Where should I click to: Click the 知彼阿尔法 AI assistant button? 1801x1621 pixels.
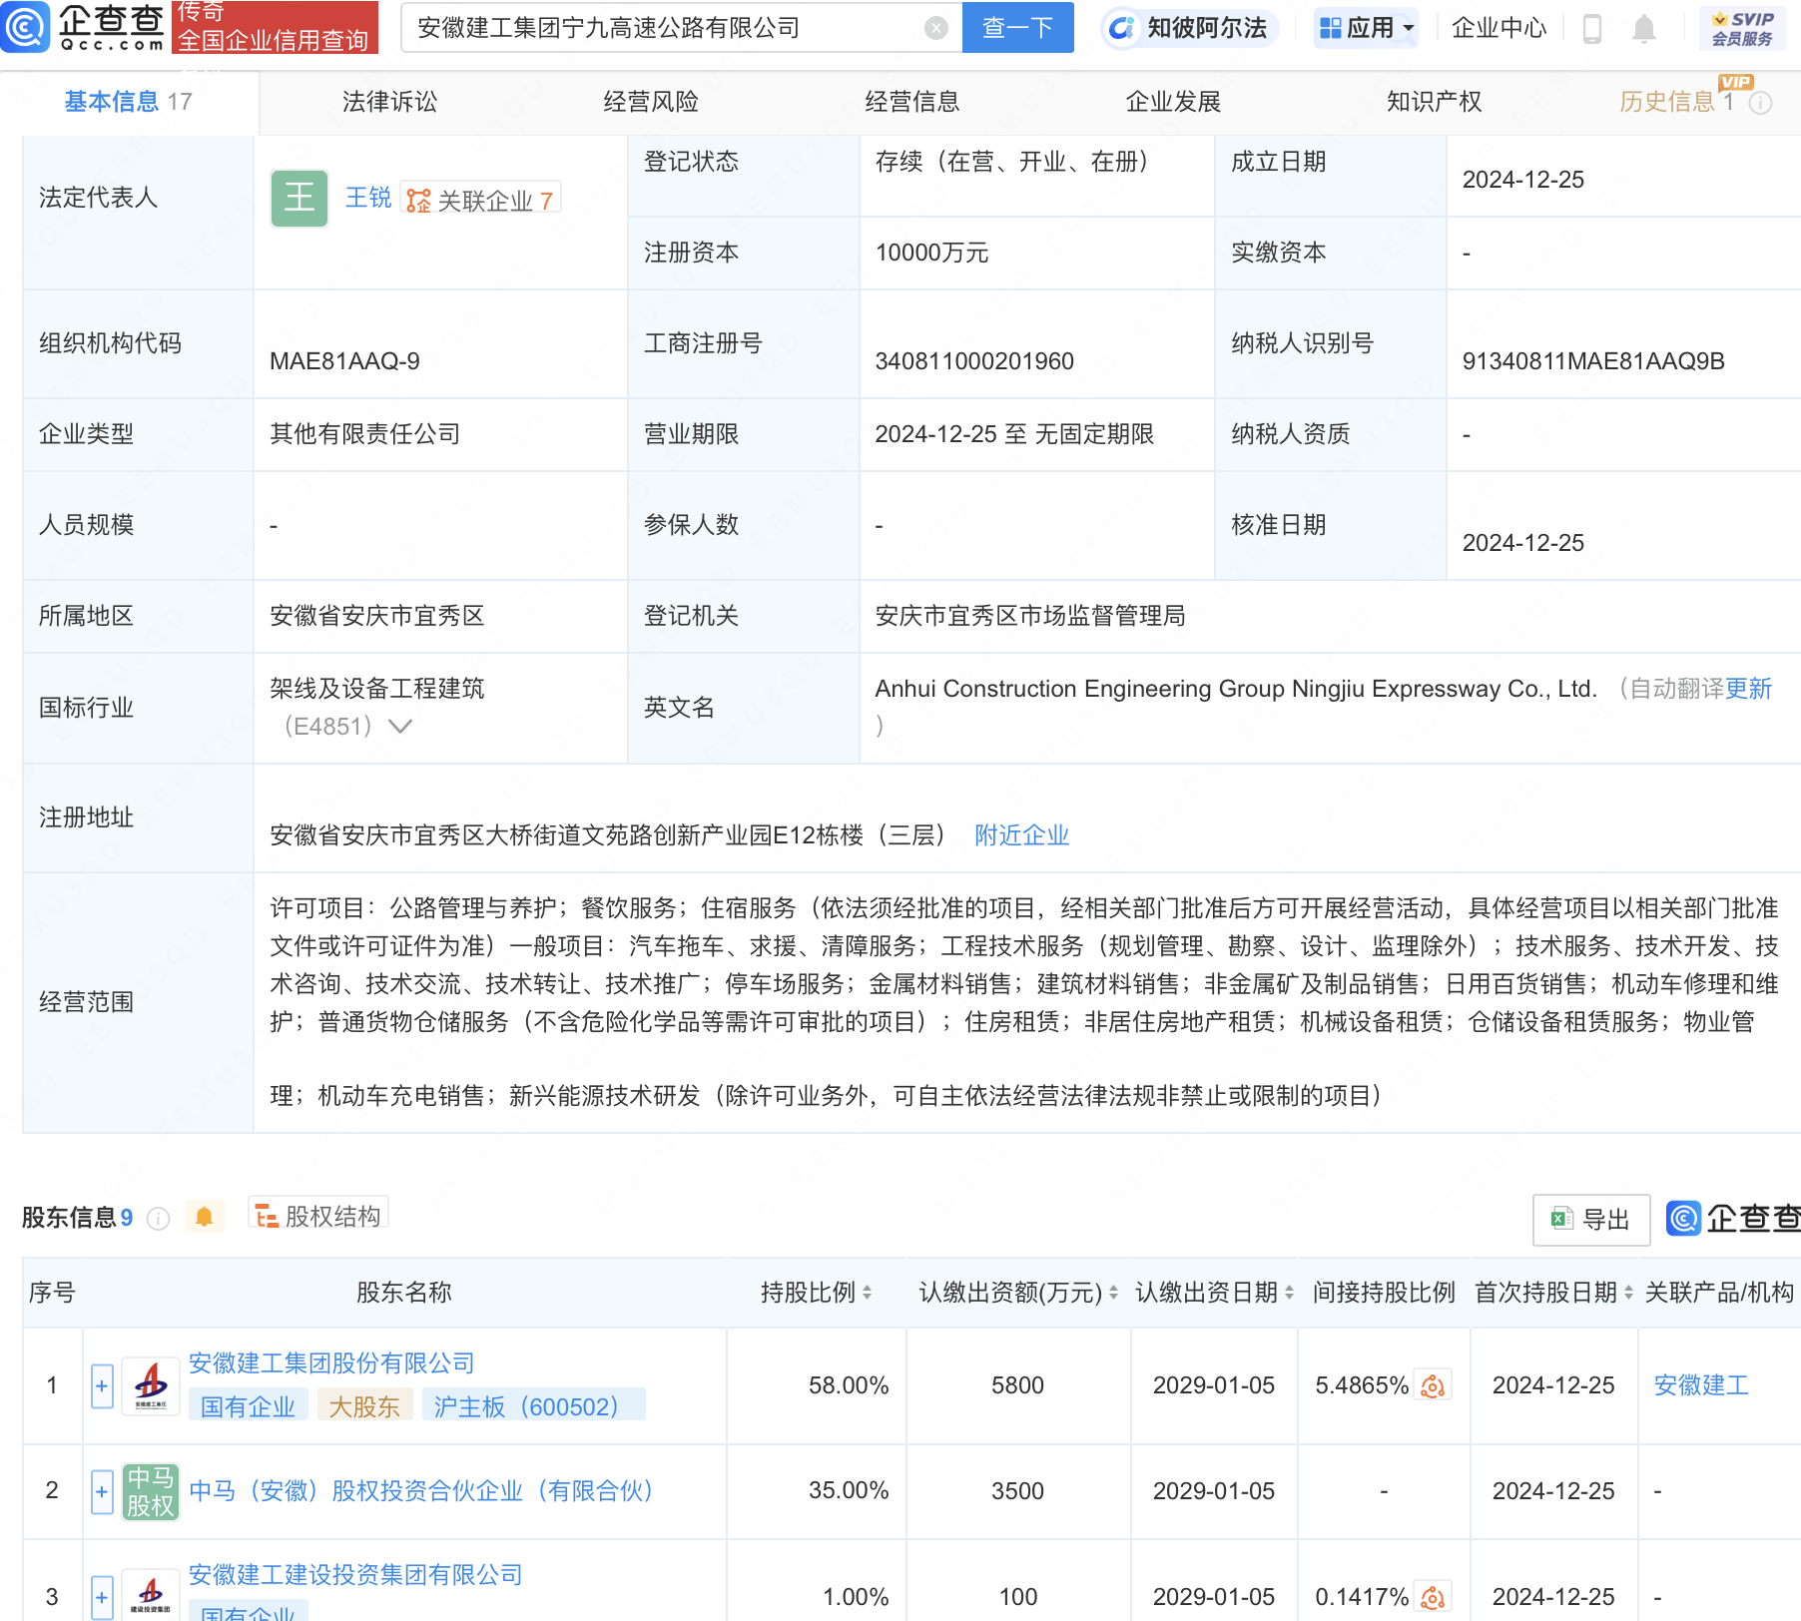pyautogui.click(x=1189, y=28)
